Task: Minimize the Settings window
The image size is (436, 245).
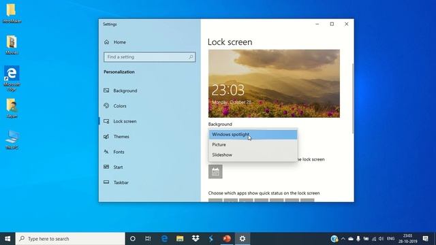Action: click(317, 24)
